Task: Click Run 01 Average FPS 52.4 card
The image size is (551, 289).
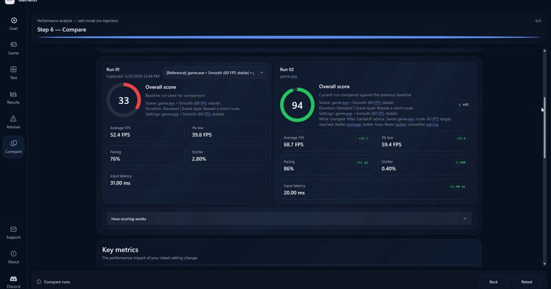Action: [x=145, y=131]
